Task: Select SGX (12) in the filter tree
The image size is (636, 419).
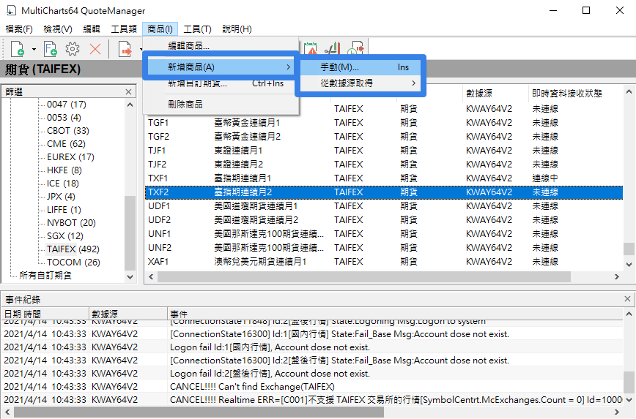Action: 65,236
